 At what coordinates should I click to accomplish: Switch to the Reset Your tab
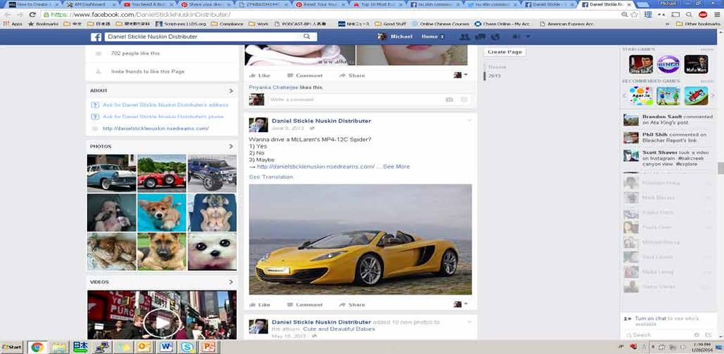click(320, 4)
